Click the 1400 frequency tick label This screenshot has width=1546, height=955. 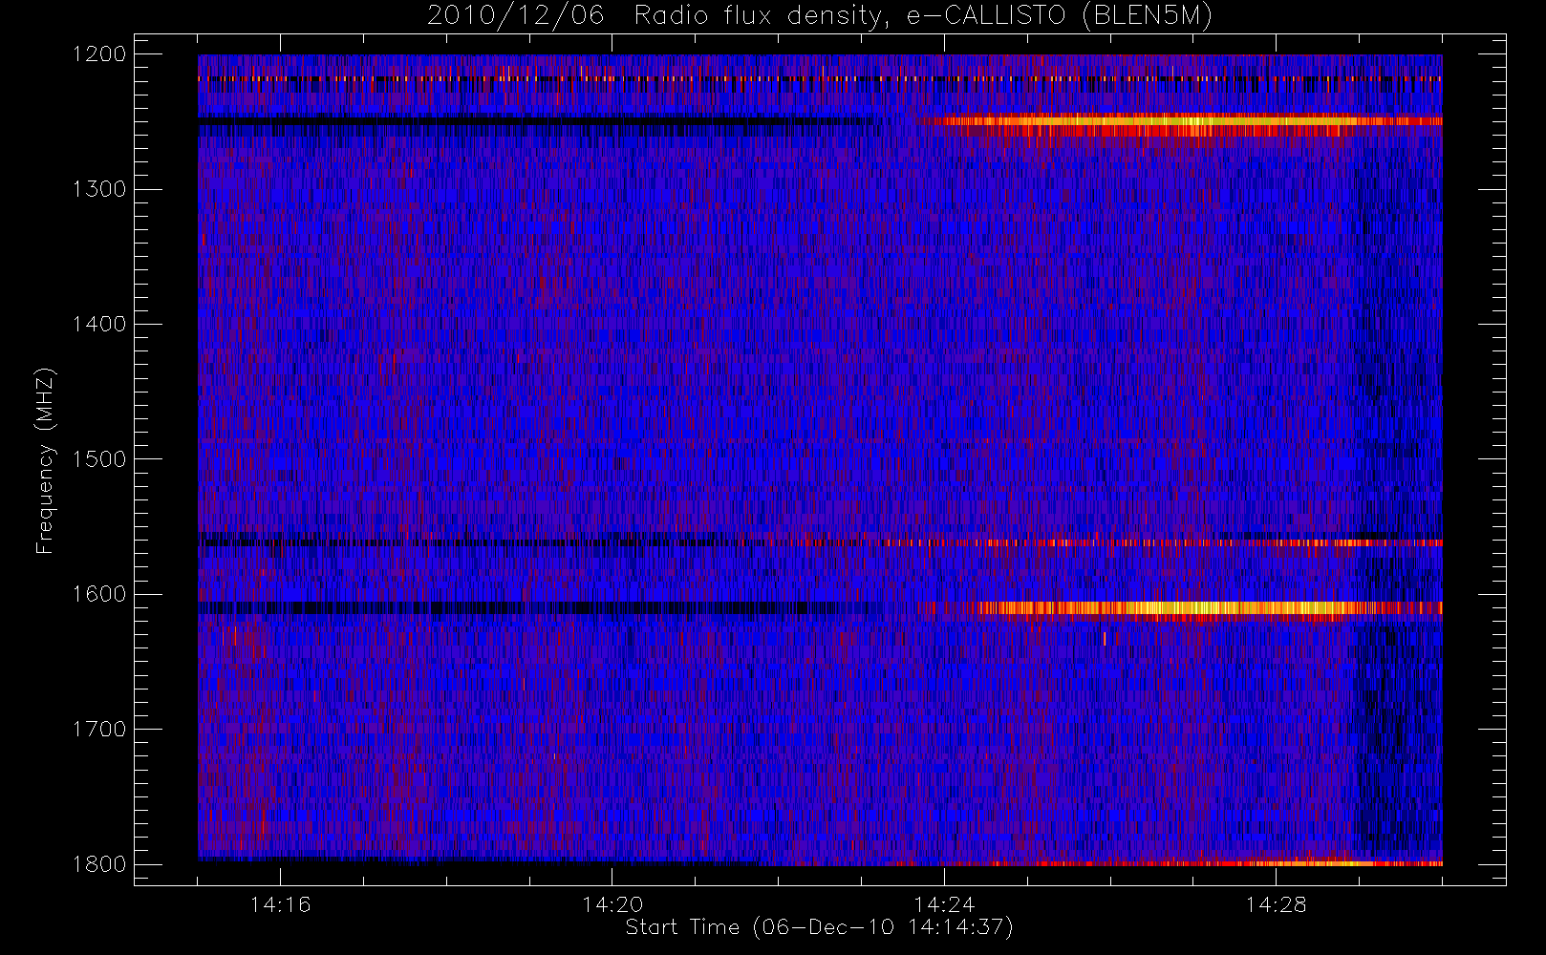(99, 325)
